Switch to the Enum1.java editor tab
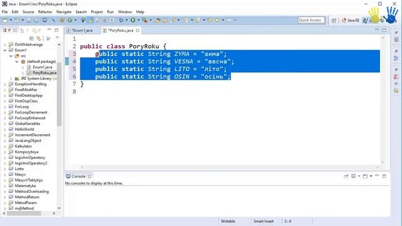 (x=82, y=30)
